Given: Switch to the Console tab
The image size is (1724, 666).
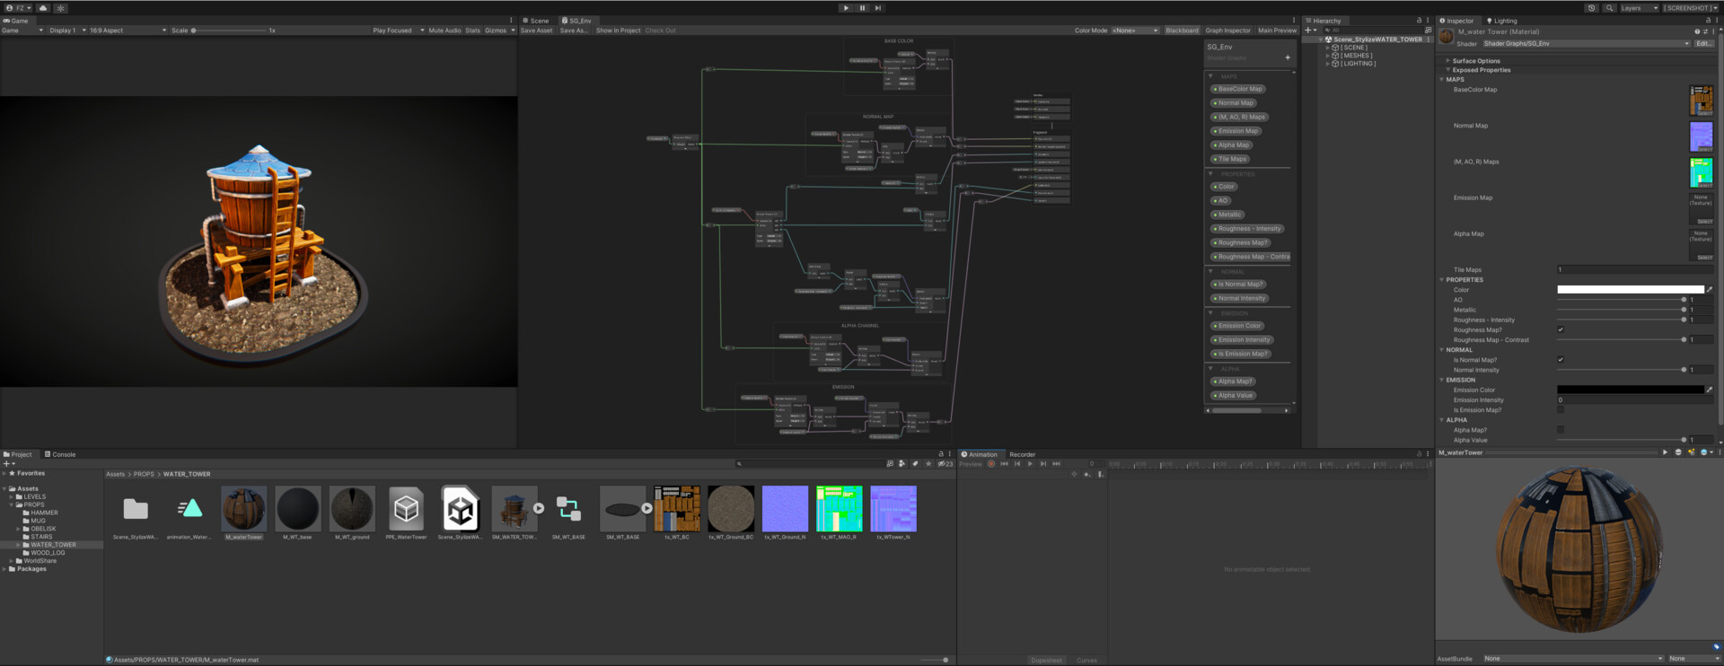Looking at the screenshot, I should [61, 454].
